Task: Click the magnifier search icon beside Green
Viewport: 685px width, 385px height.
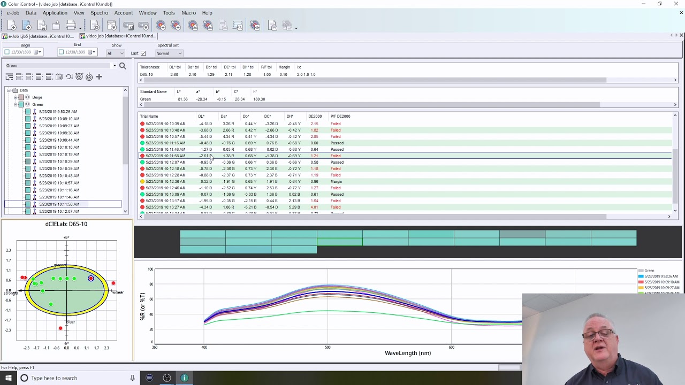Action: [x=123, y=66]
